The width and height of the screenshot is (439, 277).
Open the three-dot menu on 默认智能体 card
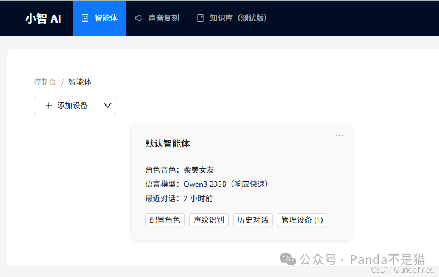coord(340,135)
